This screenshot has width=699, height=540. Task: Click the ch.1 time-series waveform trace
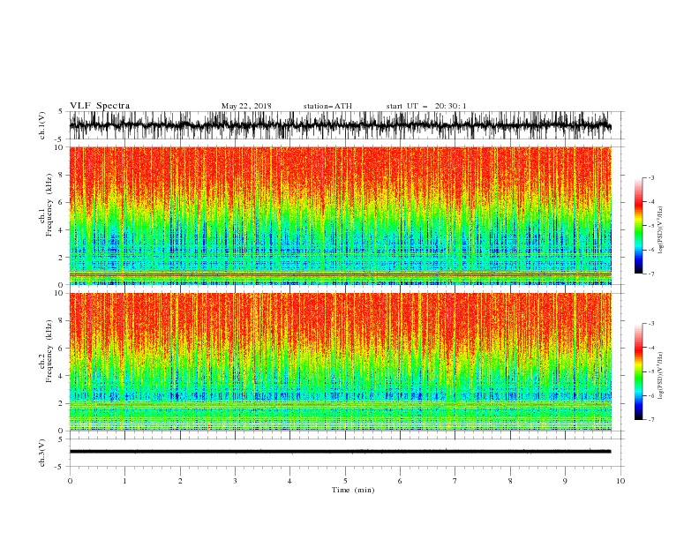pos(340,125)
